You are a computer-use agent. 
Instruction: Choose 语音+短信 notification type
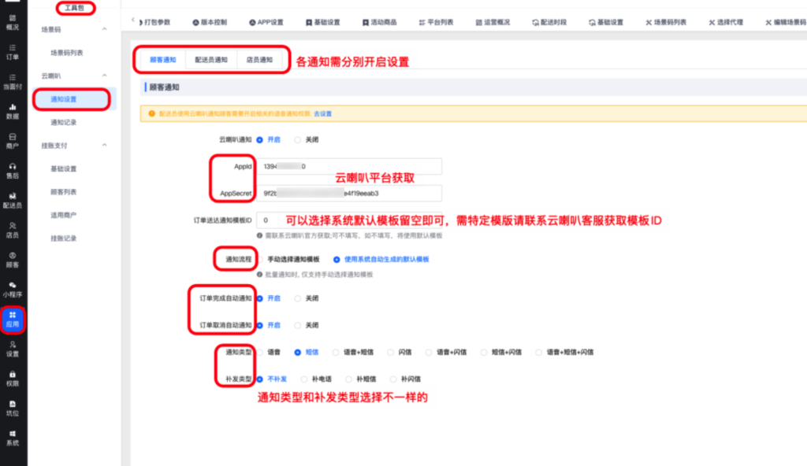(337, 352)
